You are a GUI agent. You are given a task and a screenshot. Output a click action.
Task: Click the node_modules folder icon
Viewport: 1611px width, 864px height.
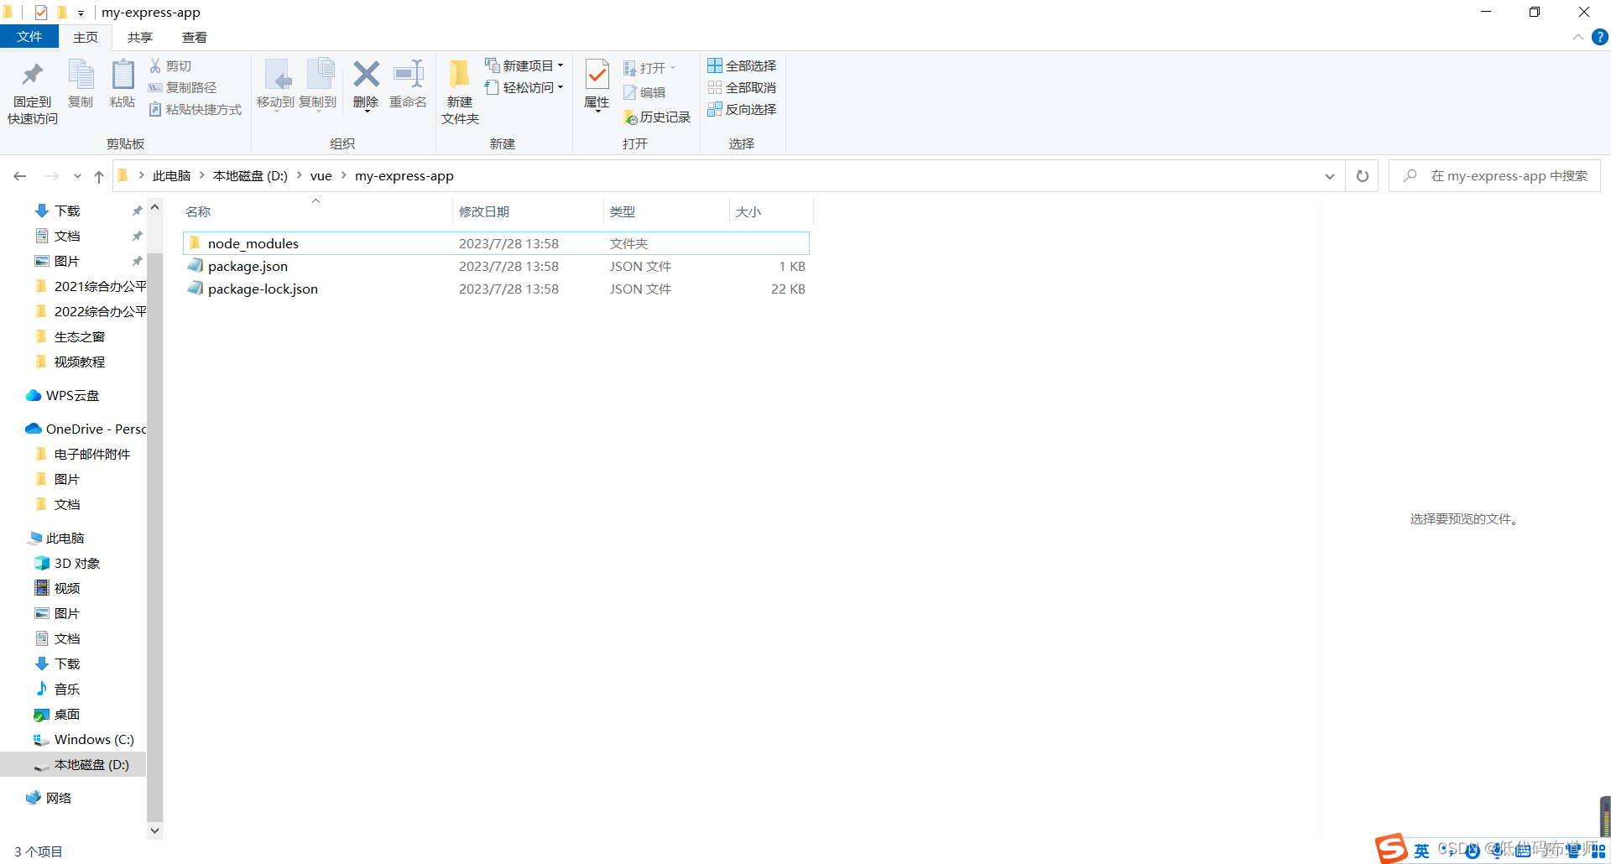coord(195,243)
